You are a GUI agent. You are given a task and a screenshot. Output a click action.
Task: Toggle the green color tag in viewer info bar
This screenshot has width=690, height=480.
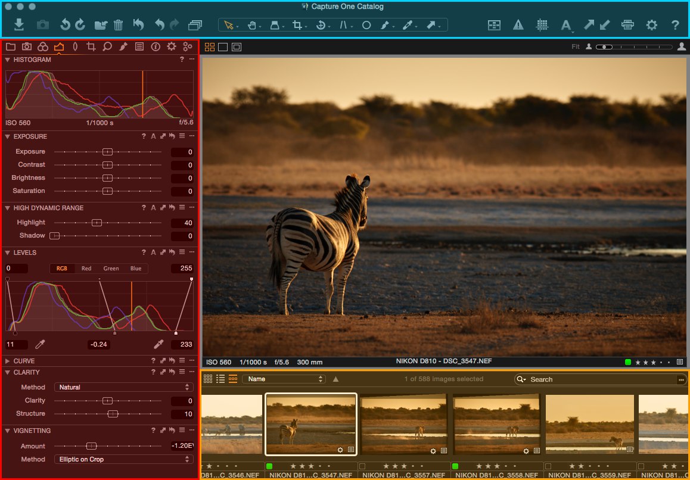pyautogui.click(x=628, y=362)
